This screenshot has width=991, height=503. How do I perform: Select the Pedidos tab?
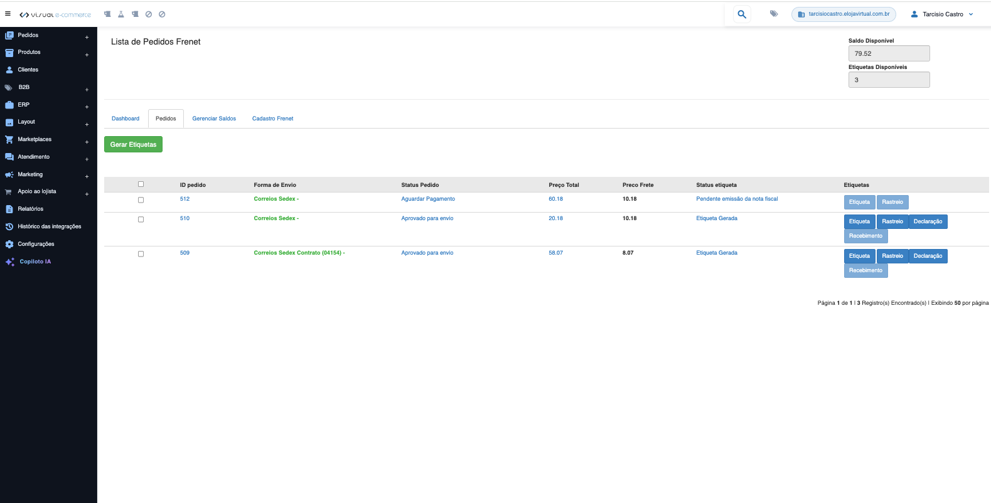[166, 119]
